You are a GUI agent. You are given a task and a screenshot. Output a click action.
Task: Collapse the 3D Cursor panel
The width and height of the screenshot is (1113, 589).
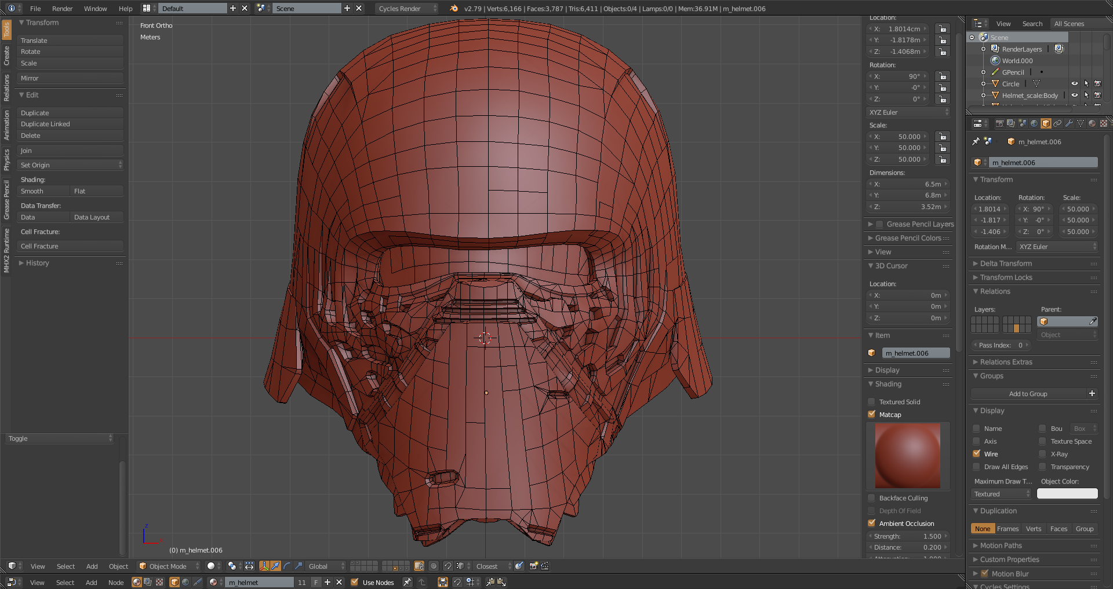pyautogui.click(x=891, y=266)
